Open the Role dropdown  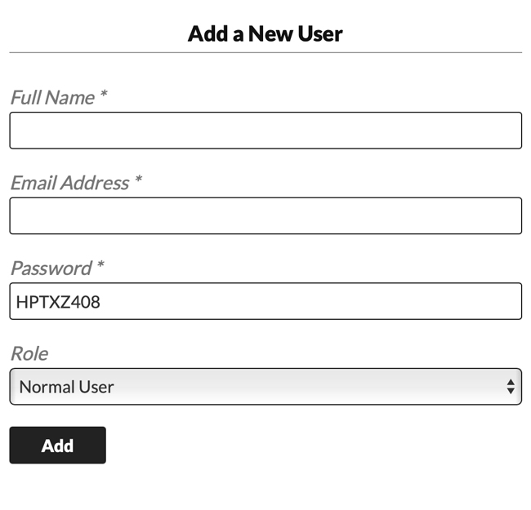tap(265, 387)
